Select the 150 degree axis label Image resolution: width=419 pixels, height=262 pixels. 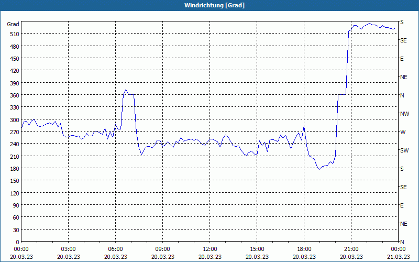point(15,181)
